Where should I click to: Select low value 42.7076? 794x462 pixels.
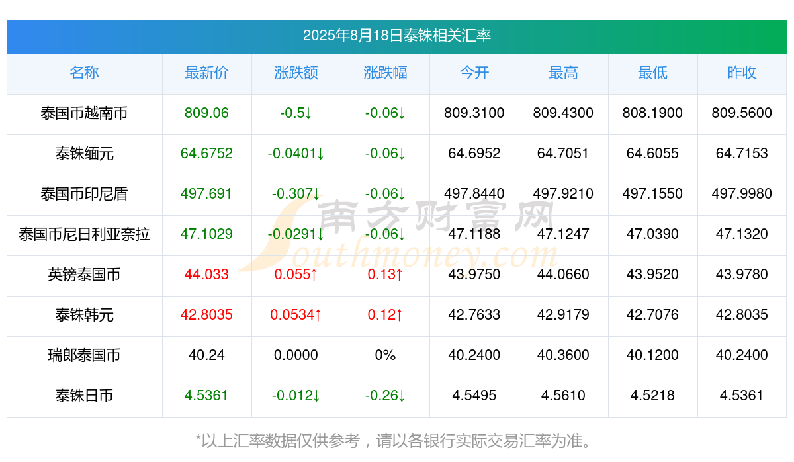click(652, 315)
